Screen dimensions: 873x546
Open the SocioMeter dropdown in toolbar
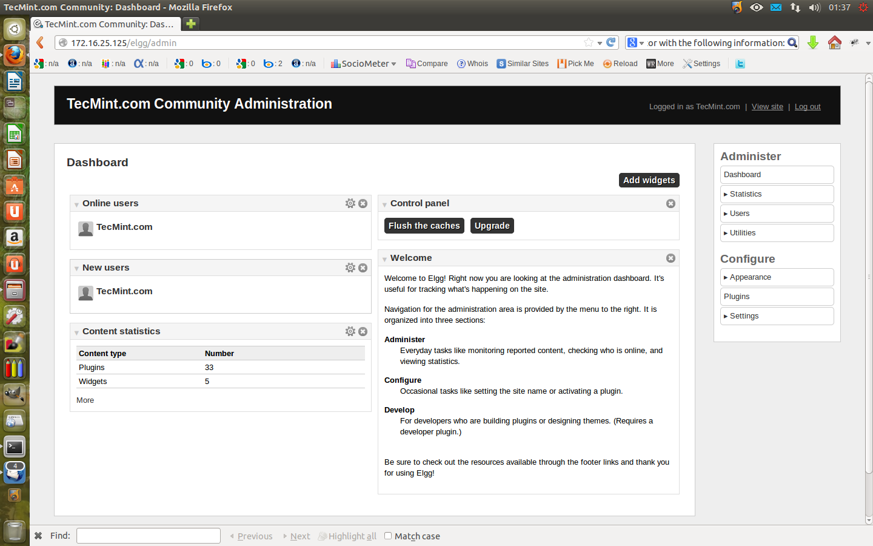coord(364,64)
